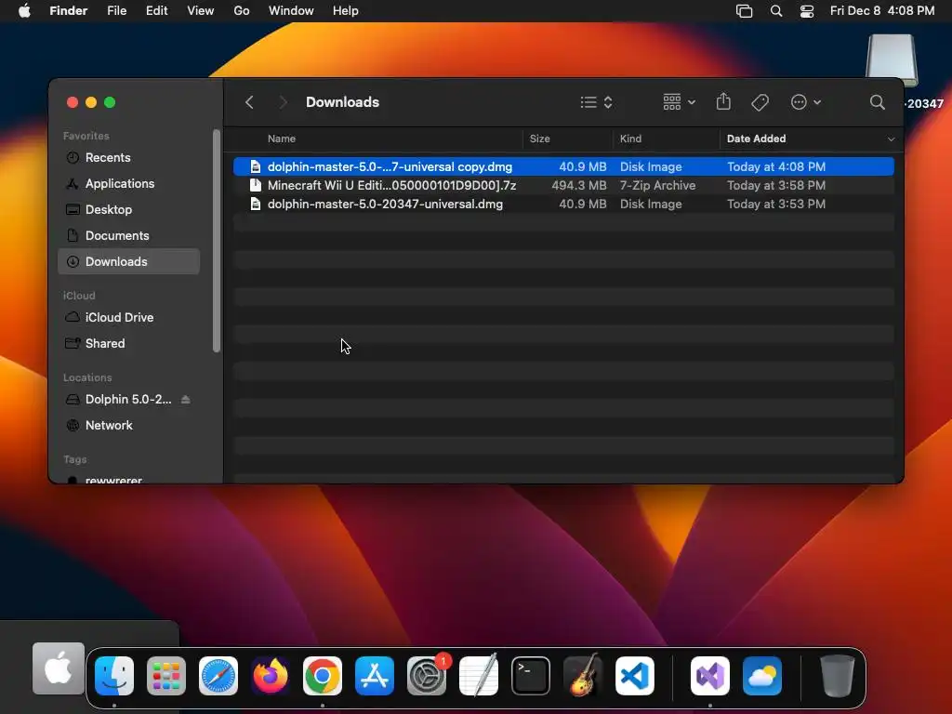Select dolphin-master universal copy.dmg file
This screenshot has height=714, width=952.
point(563,166)
